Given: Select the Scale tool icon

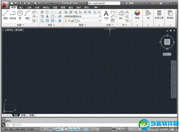Looking at the screenshot, I should point(47,21).
